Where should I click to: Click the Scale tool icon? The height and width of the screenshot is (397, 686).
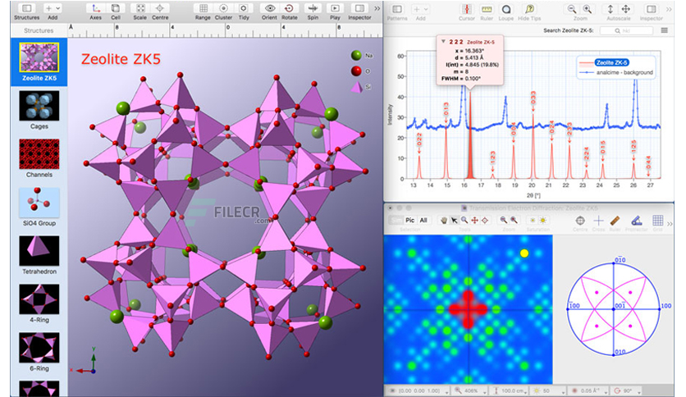[x=140, y=8]
